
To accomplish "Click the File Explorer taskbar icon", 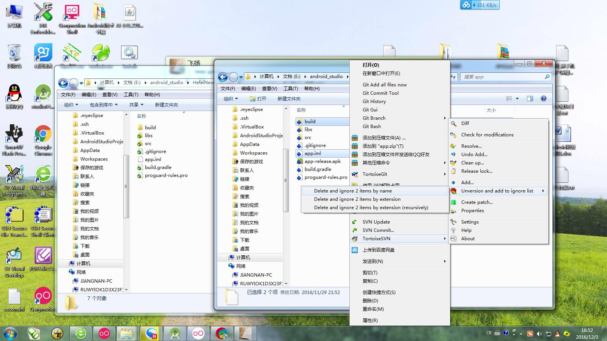I will (x=126, y=333).
